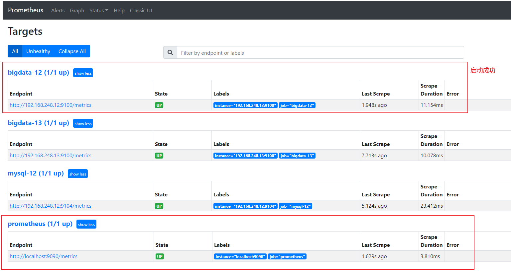Go to the Graph page
The image size is (511, 276).
point(77,11)
